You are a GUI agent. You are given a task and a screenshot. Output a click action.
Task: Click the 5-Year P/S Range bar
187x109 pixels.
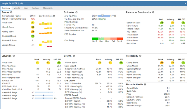(x=44, y=98)
